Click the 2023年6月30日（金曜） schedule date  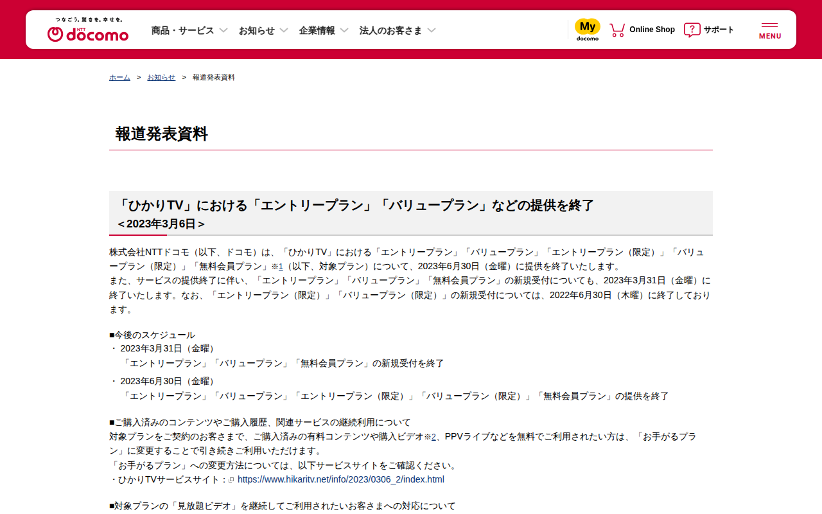(x=169, y=382)
